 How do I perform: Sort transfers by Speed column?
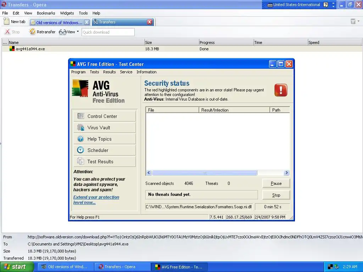335,42
